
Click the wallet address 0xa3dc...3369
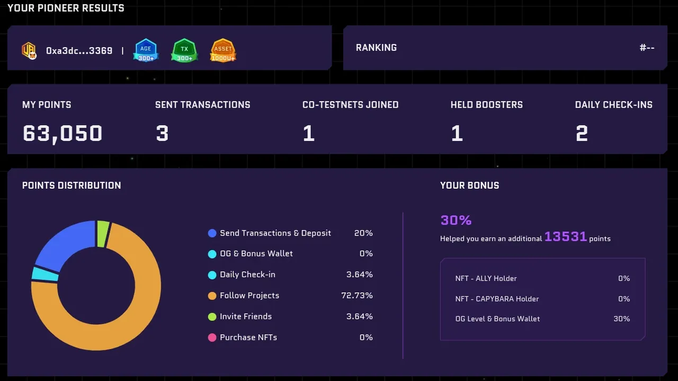click(x=79, y=51)
